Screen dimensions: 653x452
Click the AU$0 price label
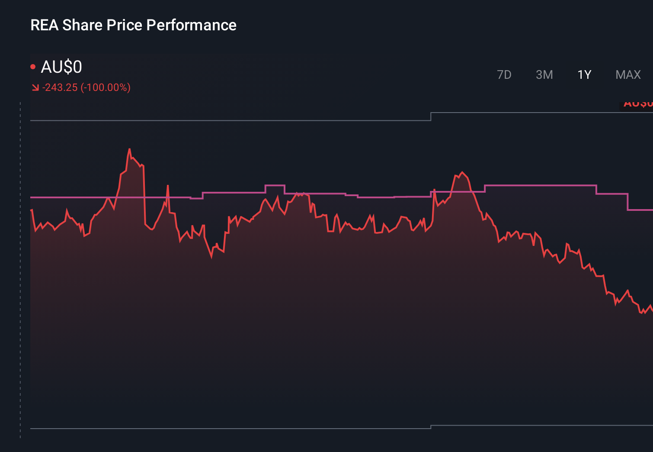(62, 67)
